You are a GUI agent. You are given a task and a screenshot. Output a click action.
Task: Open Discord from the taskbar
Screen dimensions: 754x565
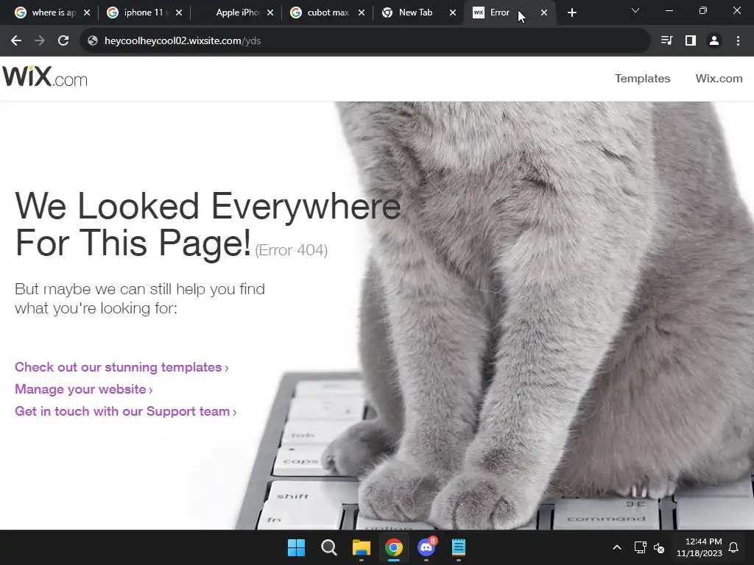tap(426, 547)
